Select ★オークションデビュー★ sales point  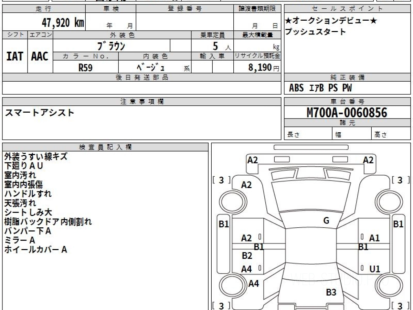[331, 21]
